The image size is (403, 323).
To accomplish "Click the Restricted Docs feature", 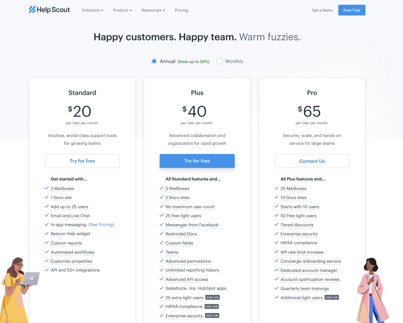I will click(181, 234).
